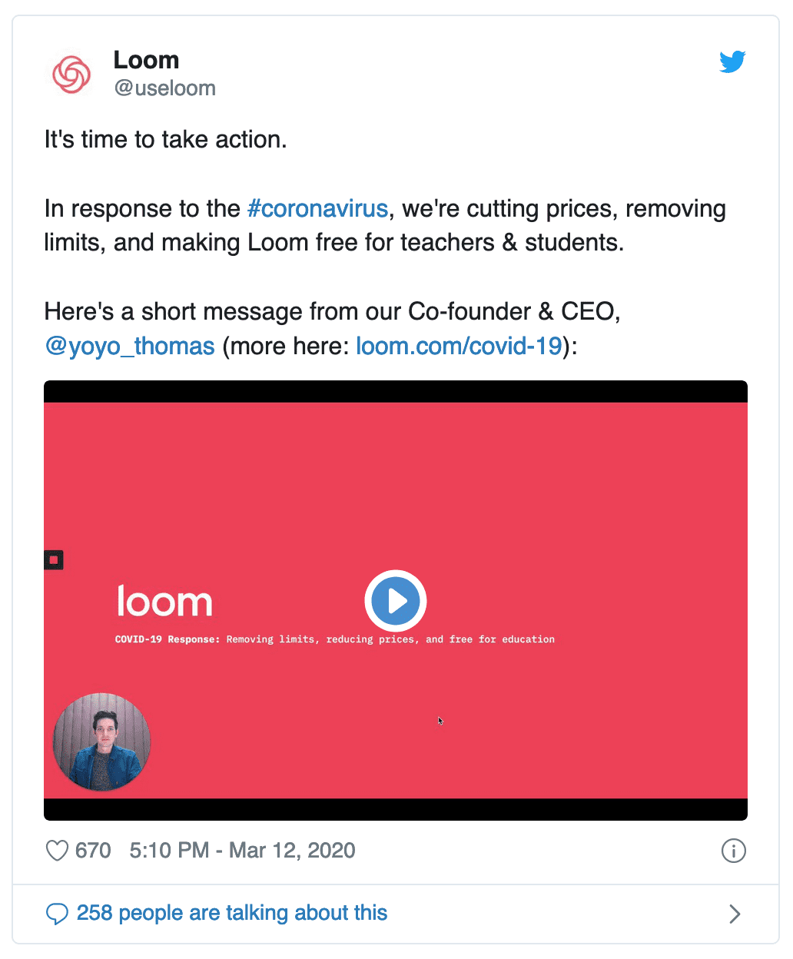Play the Loom COVID-19 video
Viewport: 793px width, 959px height.
(396, 600)
